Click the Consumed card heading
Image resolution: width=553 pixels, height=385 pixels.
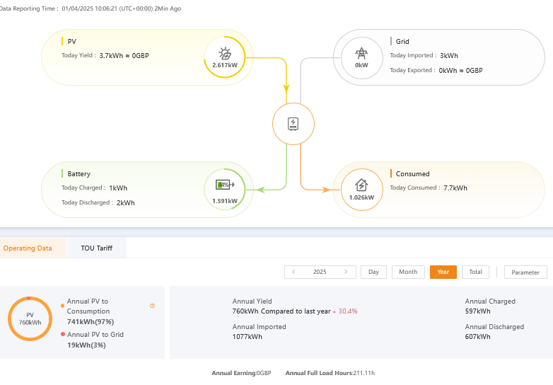pos(413,174)
